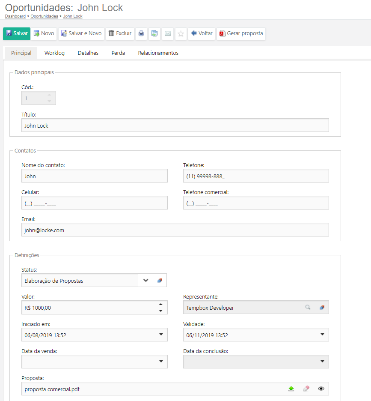Click the print icon in the toolbar
Screen dimensions: 371x401
pyautogui.click(x=141, y=33)
